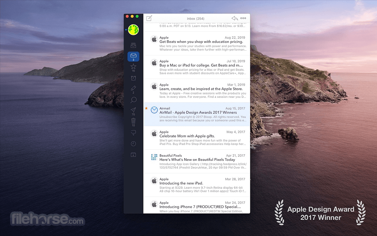Click the date May 4, 2017

tap(235, 132)
